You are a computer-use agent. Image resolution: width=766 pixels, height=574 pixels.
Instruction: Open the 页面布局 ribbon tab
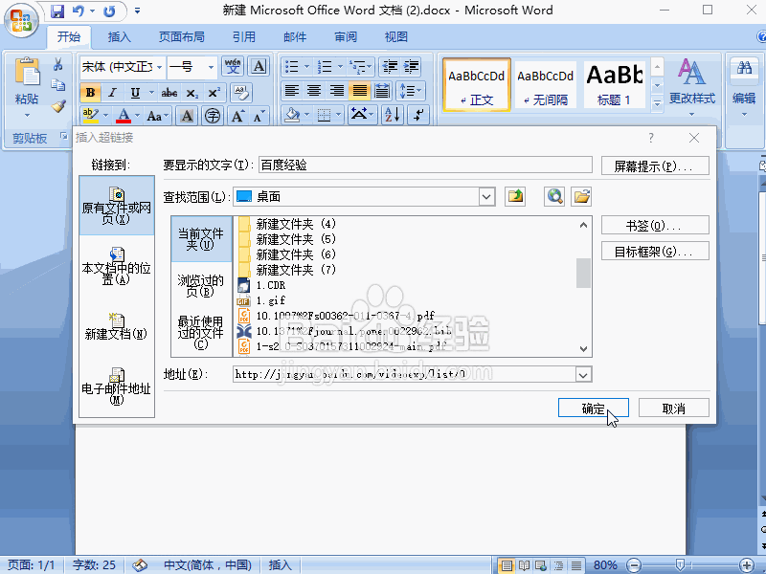(182, 37)
